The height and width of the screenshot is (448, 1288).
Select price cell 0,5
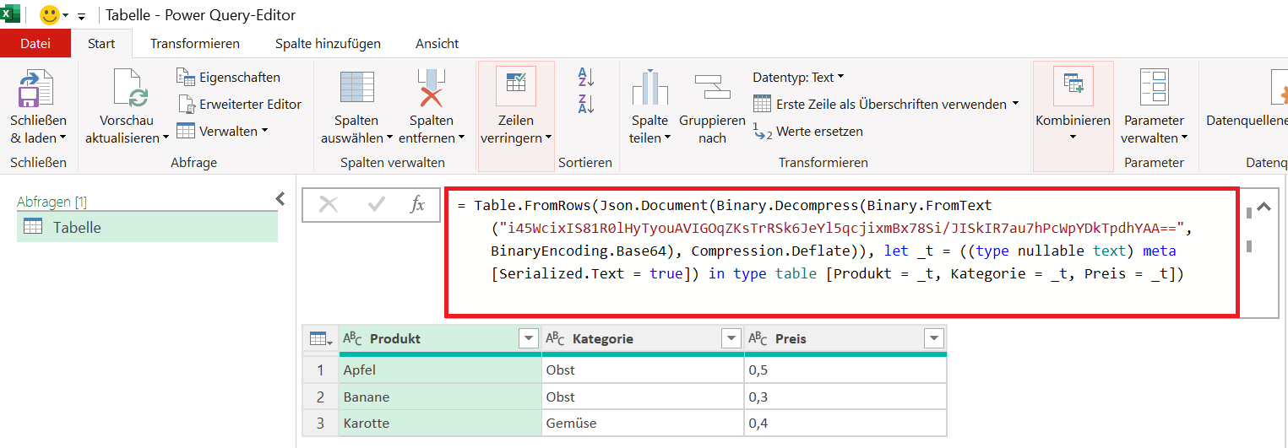tap(845, 370)
